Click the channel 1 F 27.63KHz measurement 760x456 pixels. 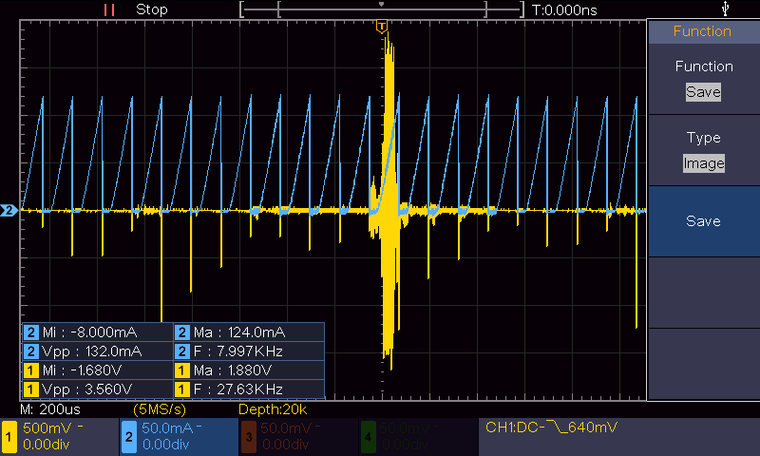tap(249, 389)
